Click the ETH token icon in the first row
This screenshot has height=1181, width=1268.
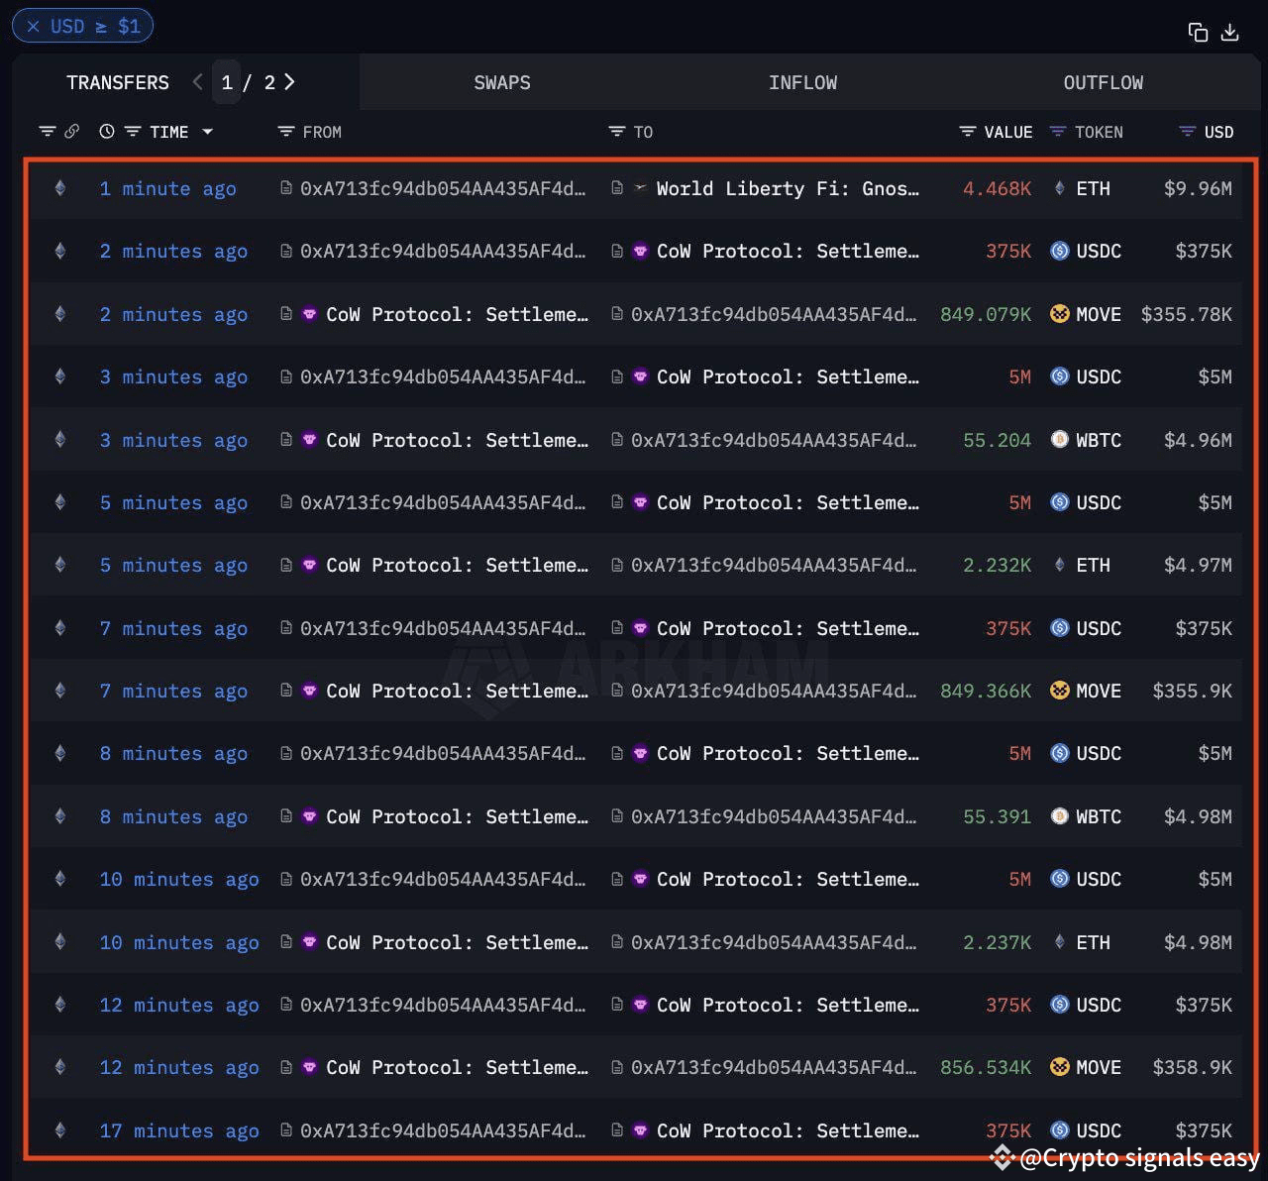point(1058,188)
